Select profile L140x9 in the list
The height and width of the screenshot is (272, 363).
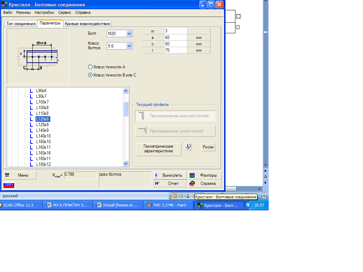[x=43, y=130]
